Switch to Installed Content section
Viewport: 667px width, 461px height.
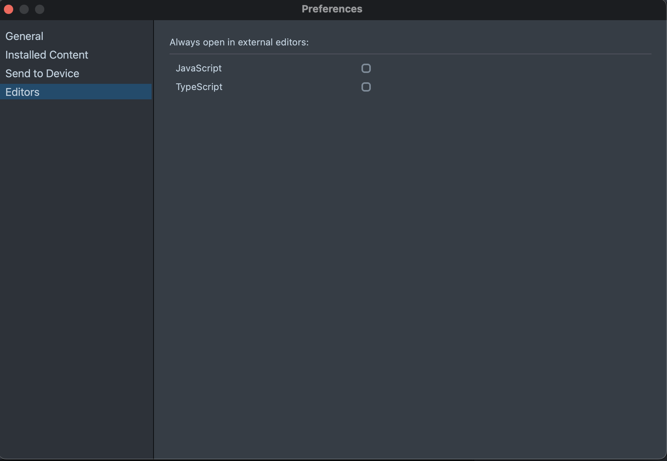[47, 55]
